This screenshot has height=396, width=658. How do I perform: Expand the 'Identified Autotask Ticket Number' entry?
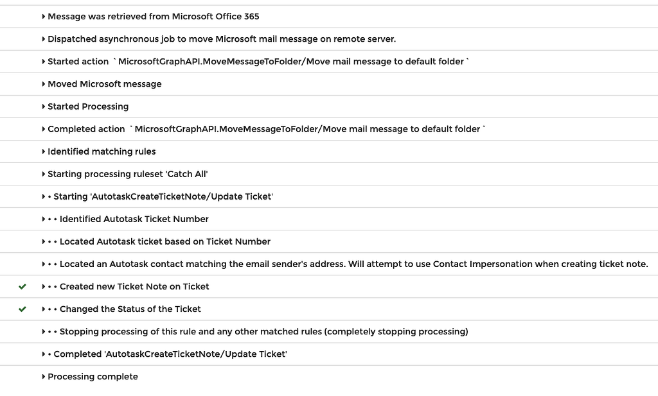(43, 218)
